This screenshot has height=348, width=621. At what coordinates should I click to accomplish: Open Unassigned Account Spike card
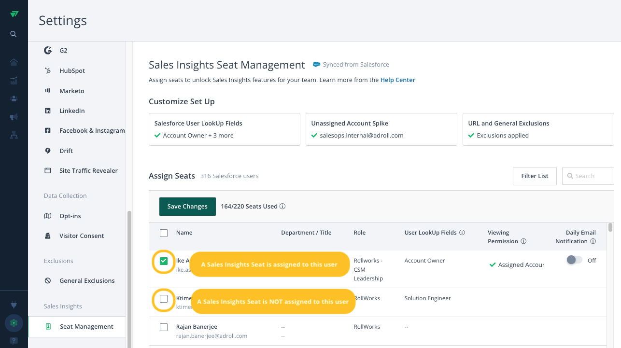tap(381, 129)
